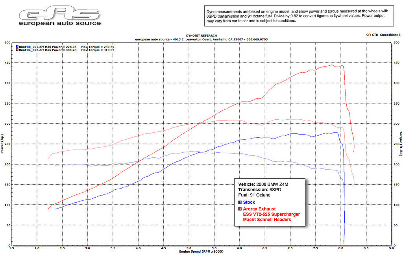Click the blue RunFile_002.drf legend marker
This screenshot has height=257, width=403.
pos(17,46)
